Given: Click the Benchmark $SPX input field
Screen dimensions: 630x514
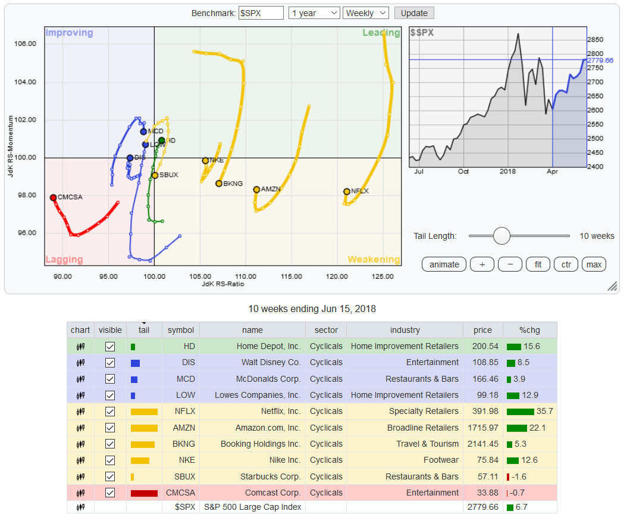Looking at the screenshot, I should tap(261, 13).
